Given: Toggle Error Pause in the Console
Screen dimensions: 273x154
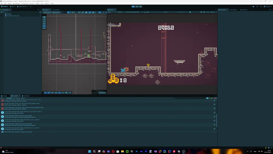Looking at the screenshot, I should click(x=16, y=98).
